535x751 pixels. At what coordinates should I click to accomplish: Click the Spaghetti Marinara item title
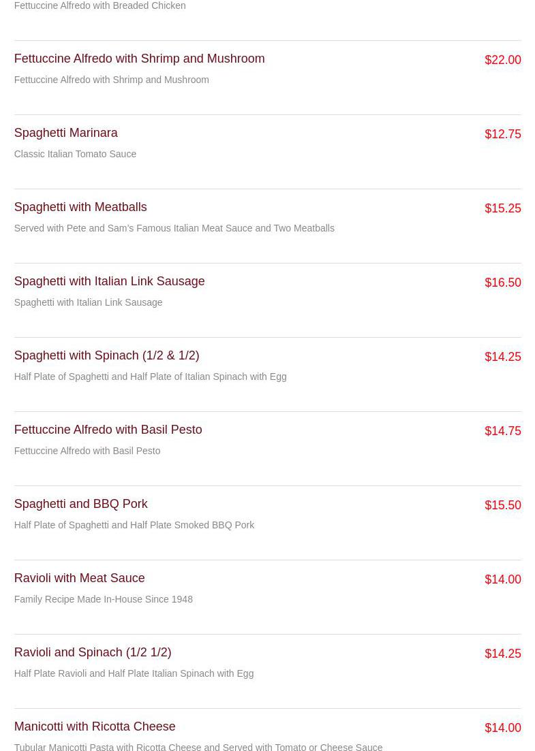(65, 133)
